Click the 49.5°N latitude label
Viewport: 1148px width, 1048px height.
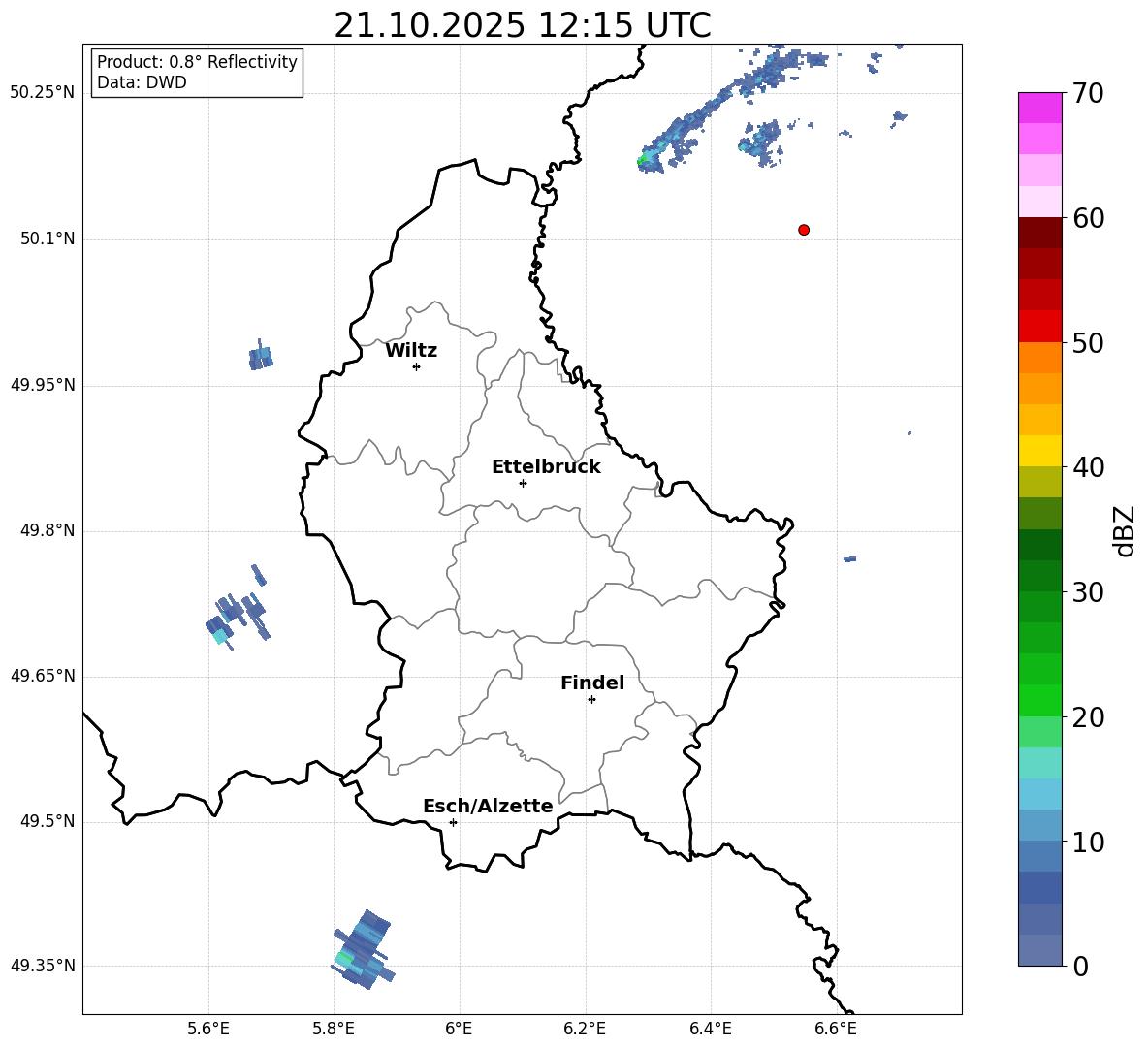48,821
